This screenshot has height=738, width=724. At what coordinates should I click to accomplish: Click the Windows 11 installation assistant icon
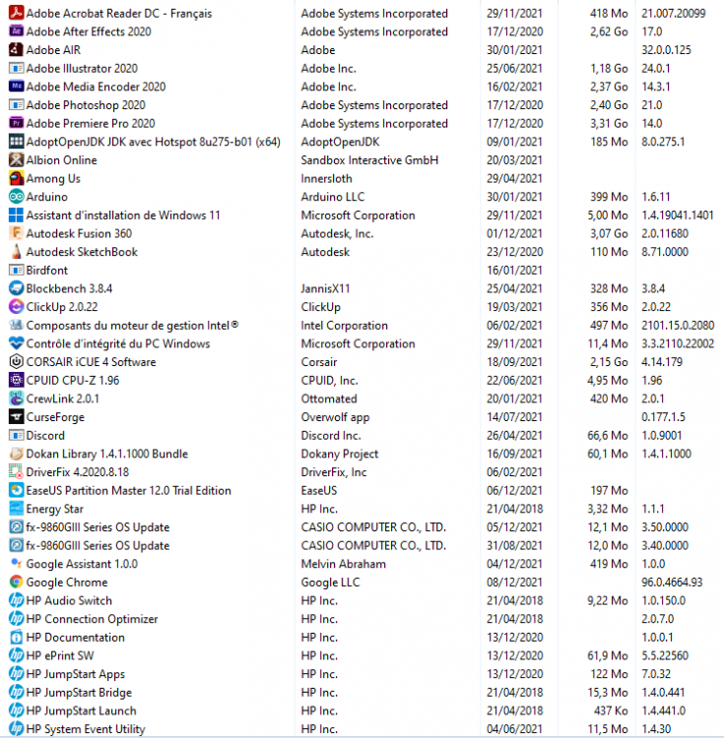[16, 215]
